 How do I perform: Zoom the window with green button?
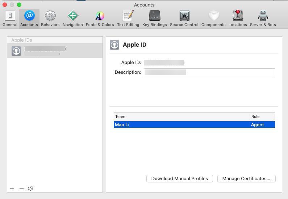click(x=19, y=5)
